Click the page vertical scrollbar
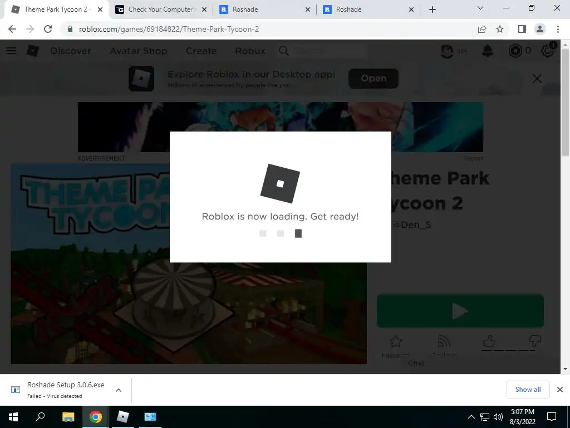The width and height of the screenshot is (570, 428). coord(565,102)
